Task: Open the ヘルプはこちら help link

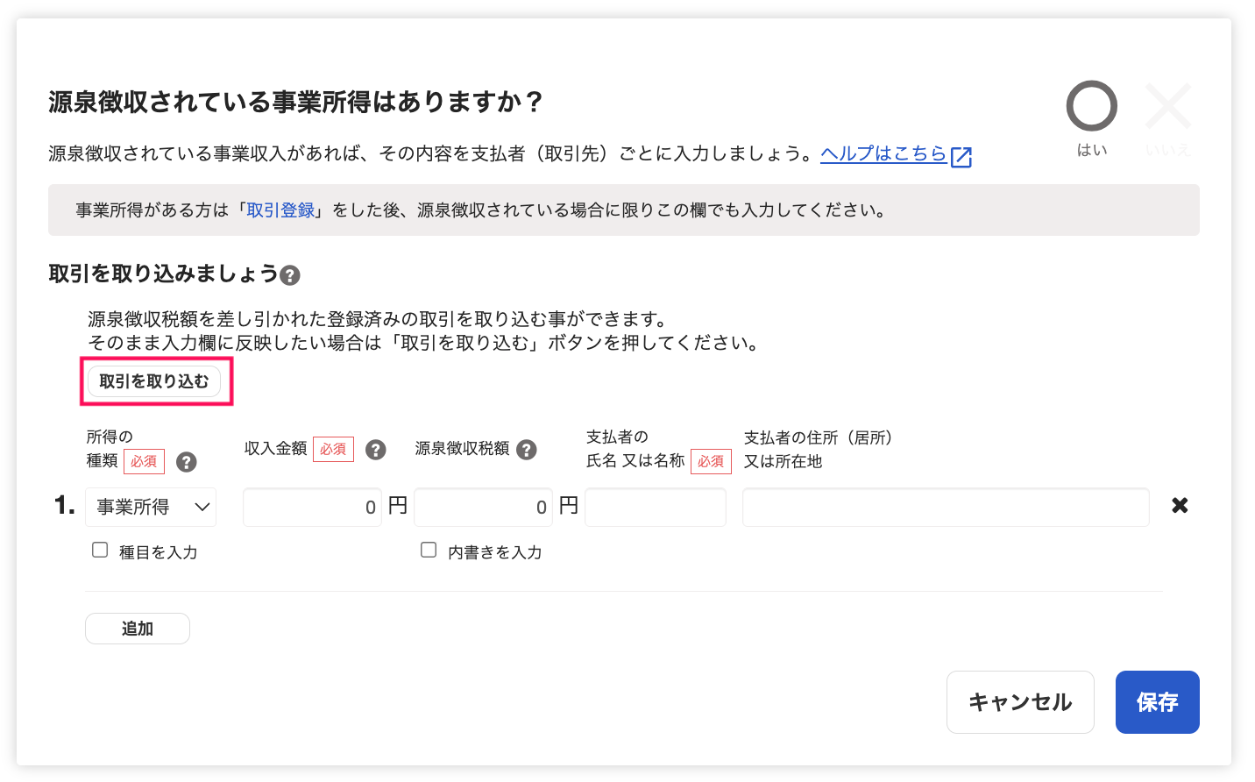Action: coord(883,154)
